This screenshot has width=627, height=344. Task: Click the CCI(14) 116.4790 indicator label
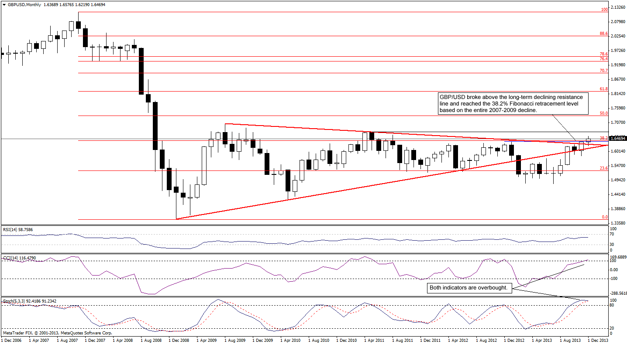[21, 258]
